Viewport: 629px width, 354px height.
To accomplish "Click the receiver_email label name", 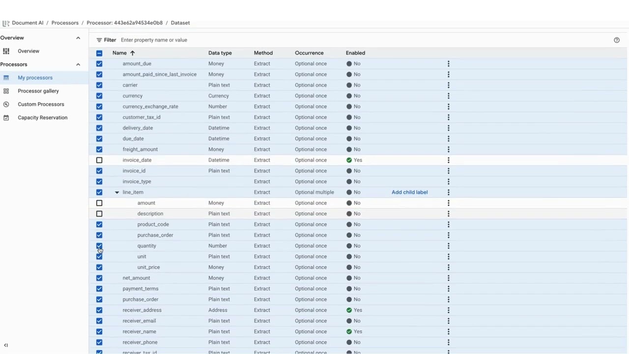I will (x=139, y=321).
